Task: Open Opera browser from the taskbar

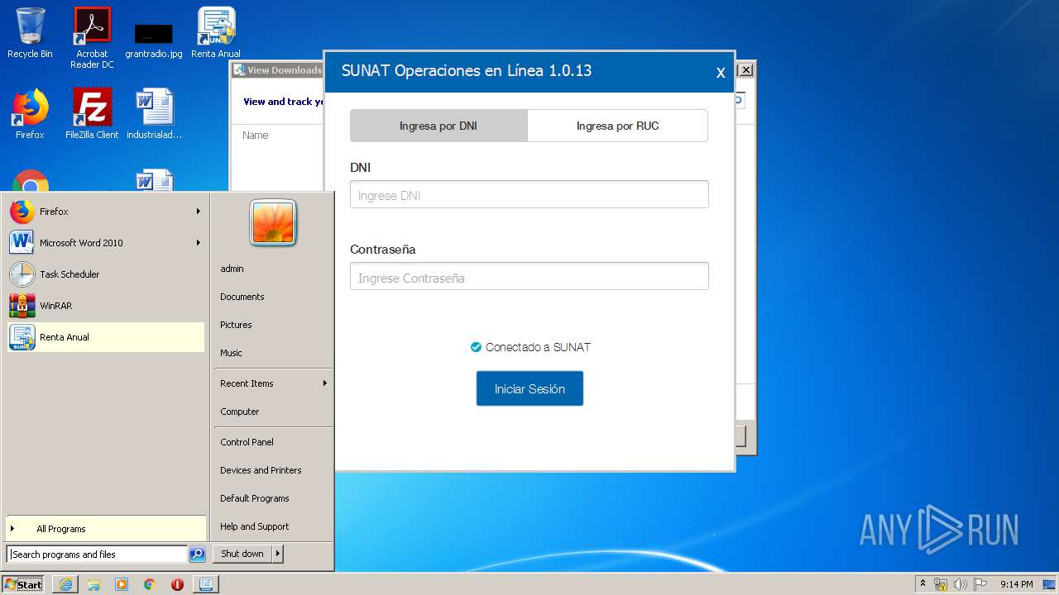Action: click(177, 584)
